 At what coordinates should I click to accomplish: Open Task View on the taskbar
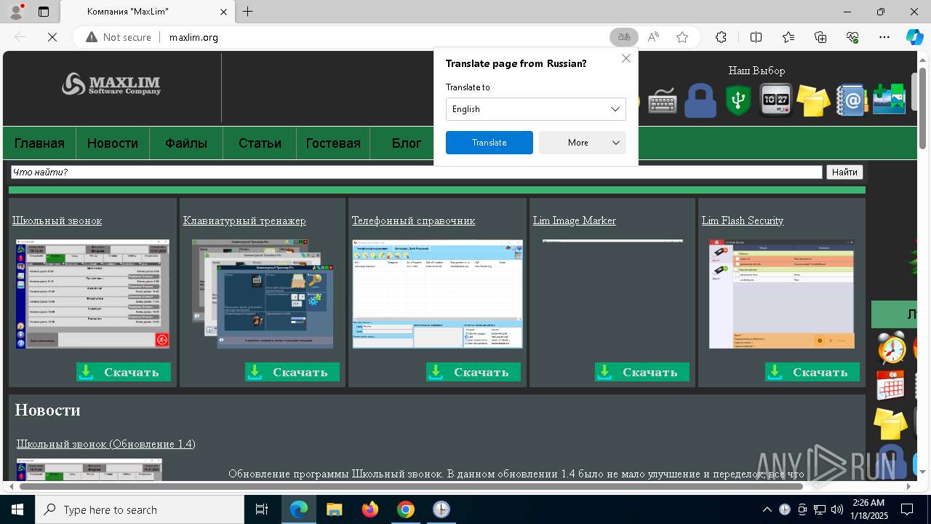pos(262,509)
